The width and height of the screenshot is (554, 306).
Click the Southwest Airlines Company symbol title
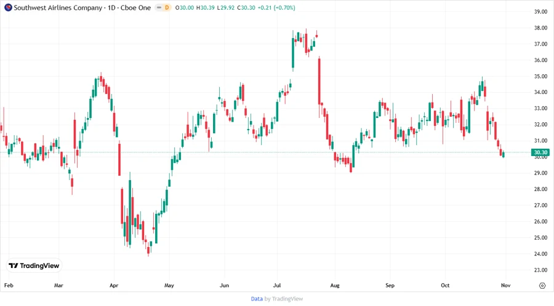(58, 7)
